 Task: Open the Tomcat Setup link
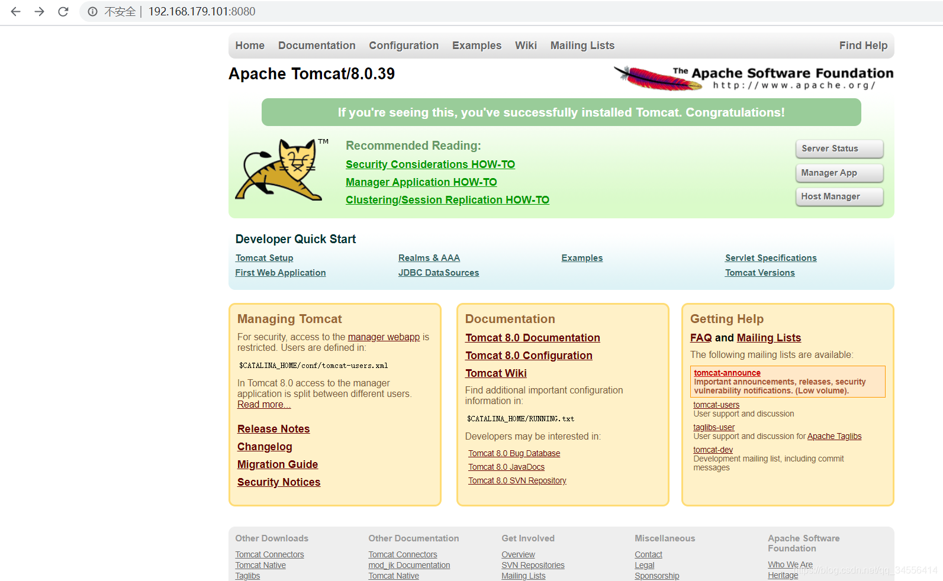[x=264, y=258]
